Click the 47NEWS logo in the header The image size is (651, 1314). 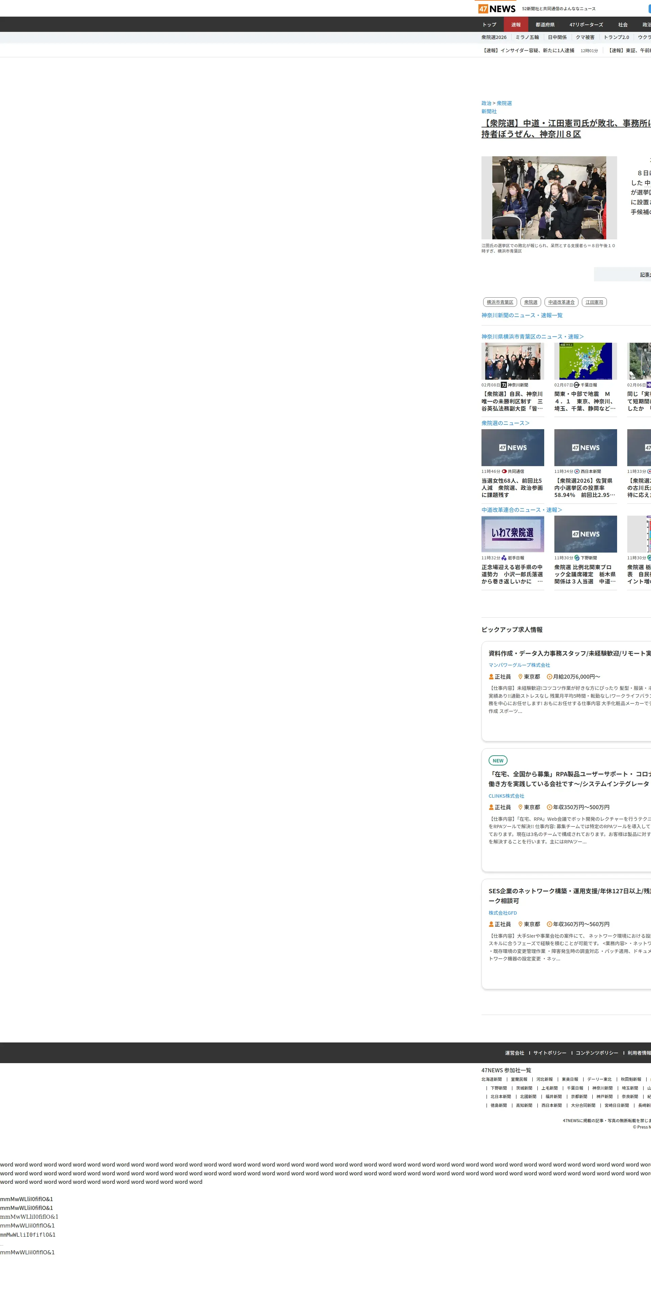(496, 9)
